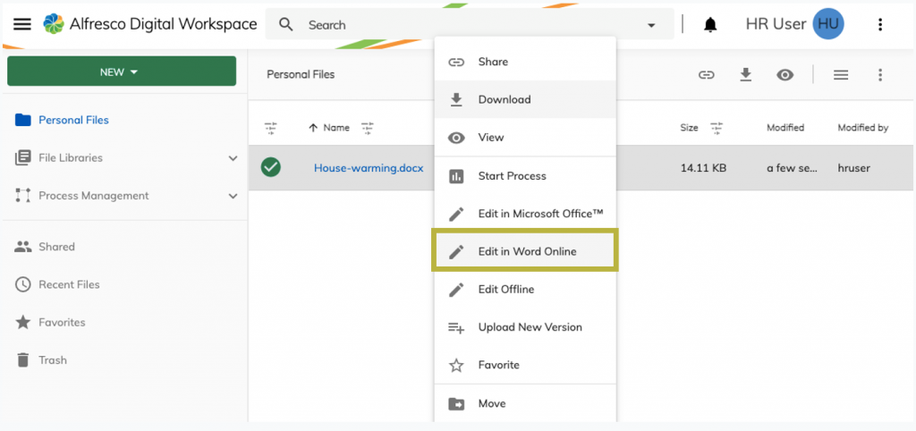Screen dimensions: 916x431
Task: Open the HU user avatar
Action: pos(828,24)
